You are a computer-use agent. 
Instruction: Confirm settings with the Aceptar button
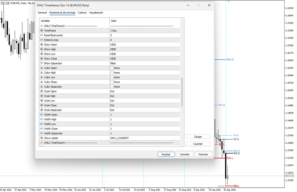166,155
